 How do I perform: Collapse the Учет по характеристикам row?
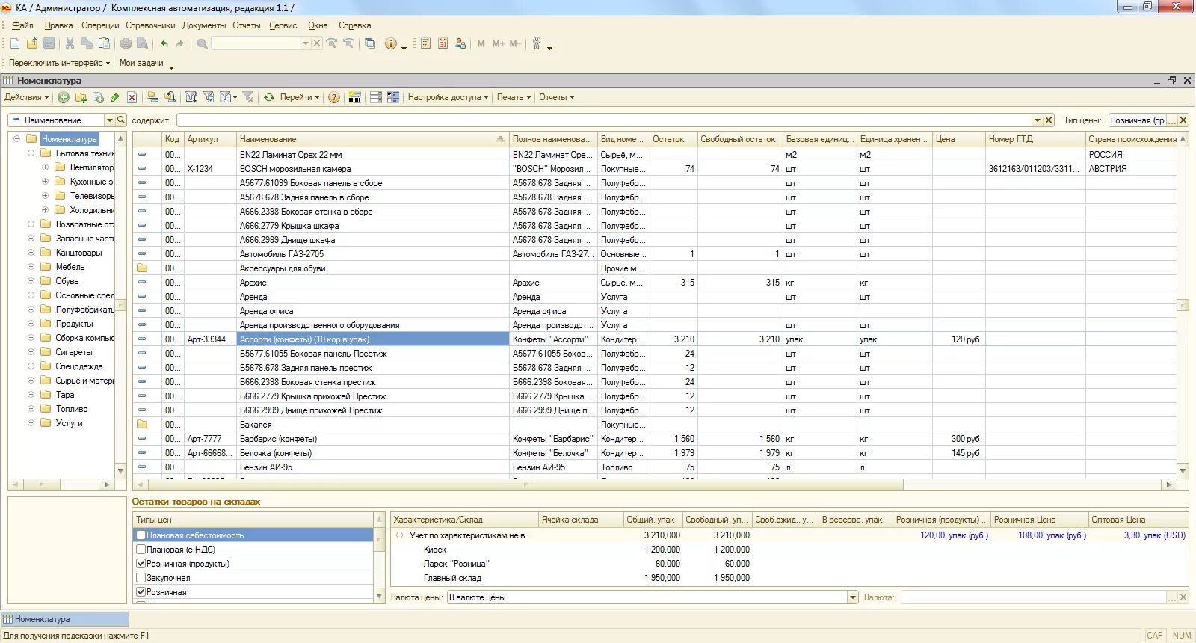click(x=399, y=535)
